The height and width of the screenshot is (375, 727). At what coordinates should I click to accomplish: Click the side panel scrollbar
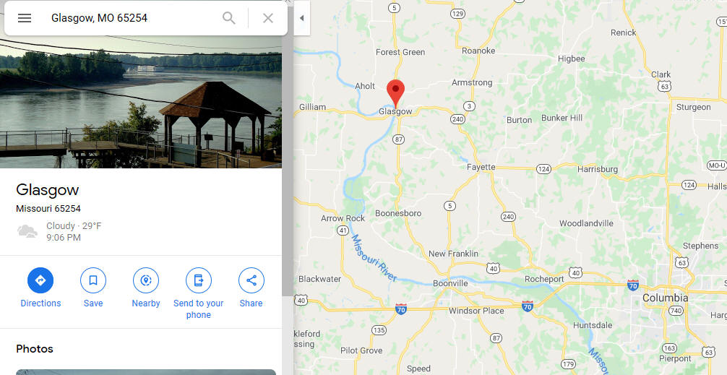[288, 167]
